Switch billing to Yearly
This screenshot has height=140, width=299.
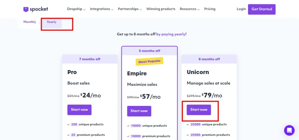(x=51, y=22)
